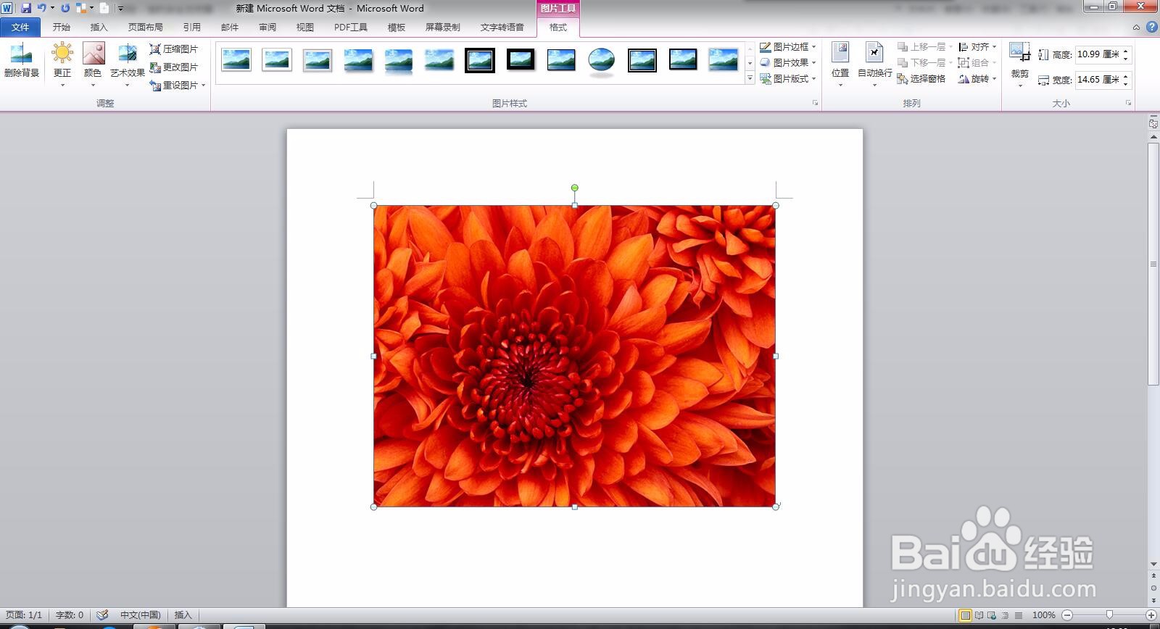Switch to the Insert (插入) tab
This screenshot has width=1160, height=629.
pos(99,28)
